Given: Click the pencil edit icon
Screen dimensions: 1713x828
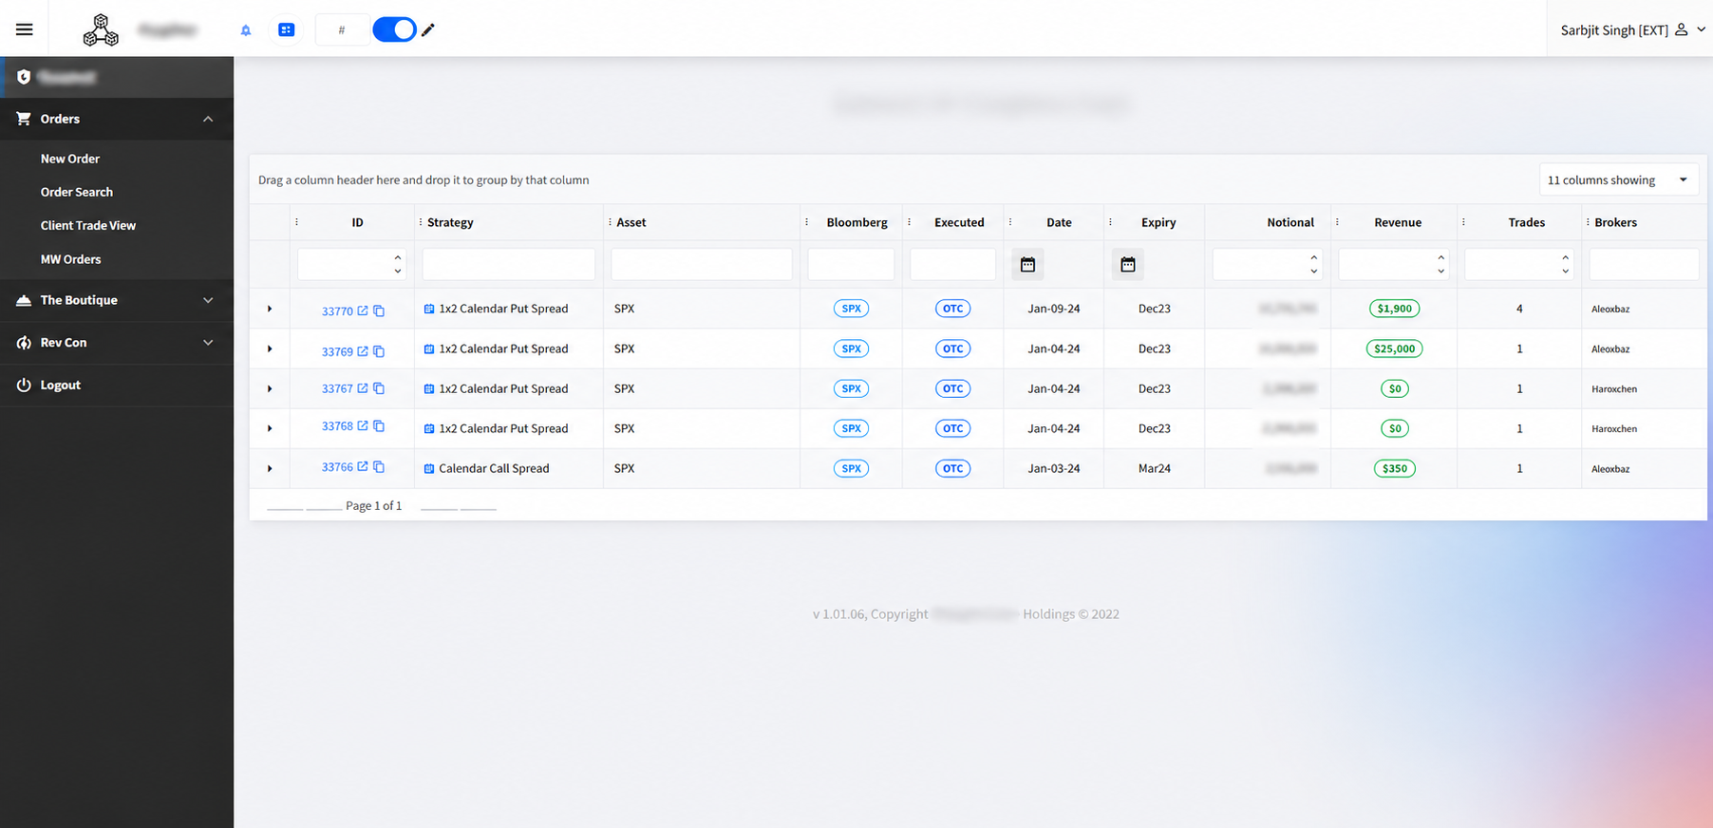Looking at the screenshot, I should click(428, 30).
